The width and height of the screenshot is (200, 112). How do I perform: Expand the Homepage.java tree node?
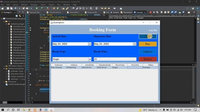[9, 45]
